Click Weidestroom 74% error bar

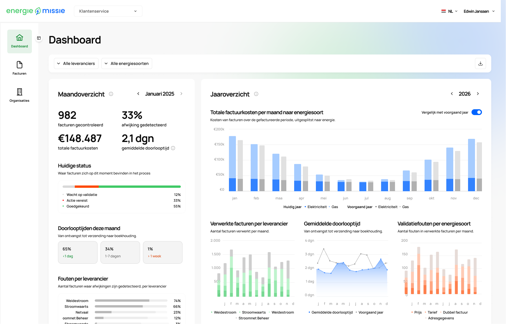click(131, 301)
